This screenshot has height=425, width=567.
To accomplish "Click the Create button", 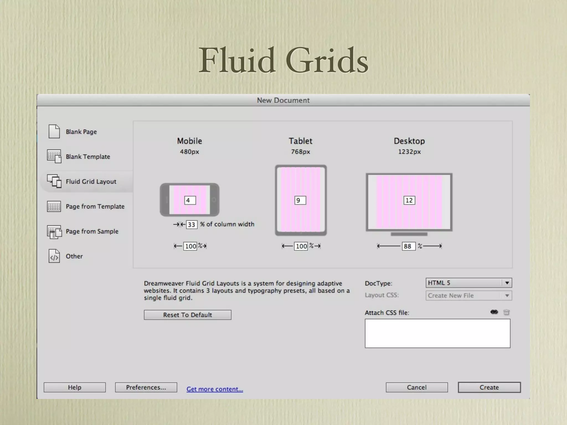I will [489, 387].
